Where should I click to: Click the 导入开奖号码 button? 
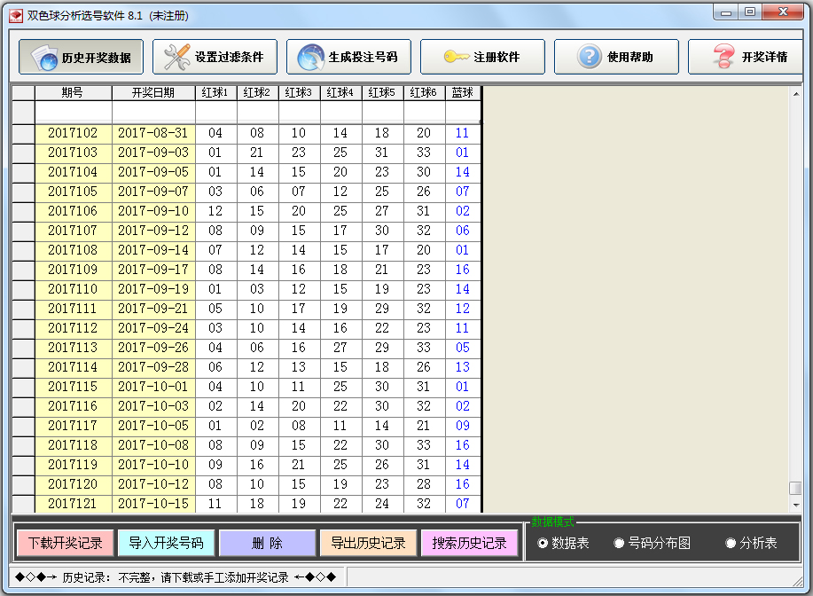[x=166, y=543]
